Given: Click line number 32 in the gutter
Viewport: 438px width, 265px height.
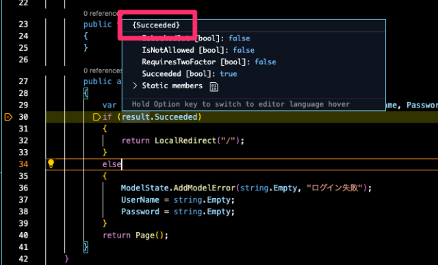Looking at the screenshot, I should 23,140.
